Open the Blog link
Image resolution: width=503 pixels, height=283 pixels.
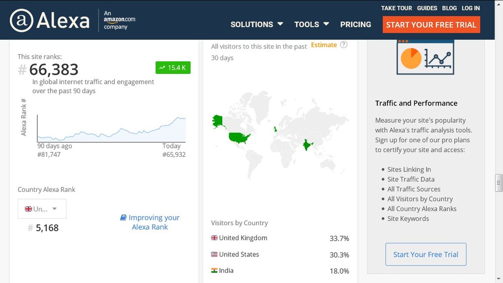point(449,8)
